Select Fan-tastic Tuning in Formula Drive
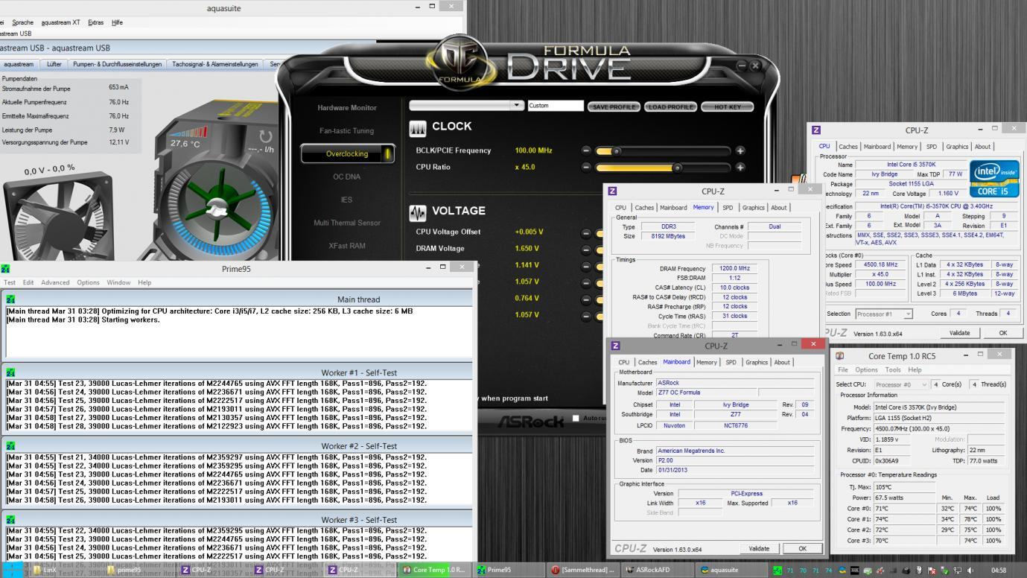Image resolution: width=1027 pixels, height=578 pixels. tap(347, 131)
